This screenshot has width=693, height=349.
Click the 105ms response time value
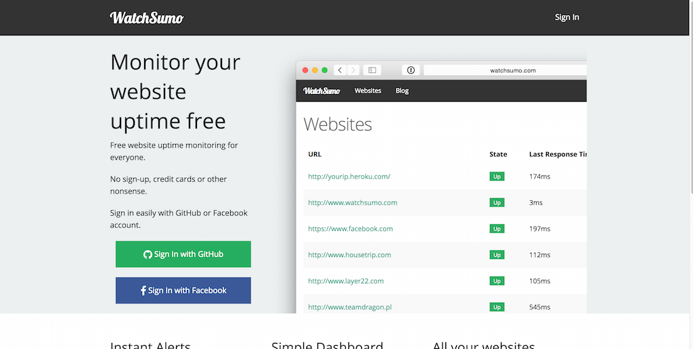[539, 281]
